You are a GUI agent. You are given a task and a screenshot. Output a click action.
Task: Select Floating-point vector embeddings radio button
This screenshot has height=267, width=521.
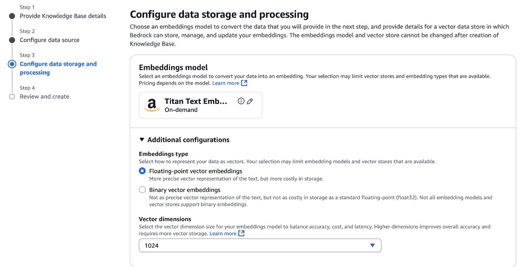pyautogui.click(x=142, y=171)
